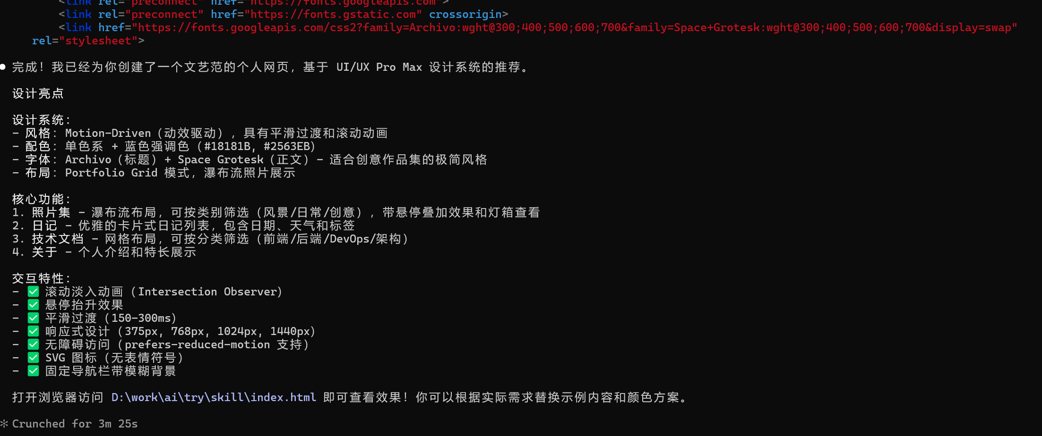1042x436 pixels.
Task: Open the D:\work\ai\try\skill\index.html file path link
Action: (x=214, y=397)
